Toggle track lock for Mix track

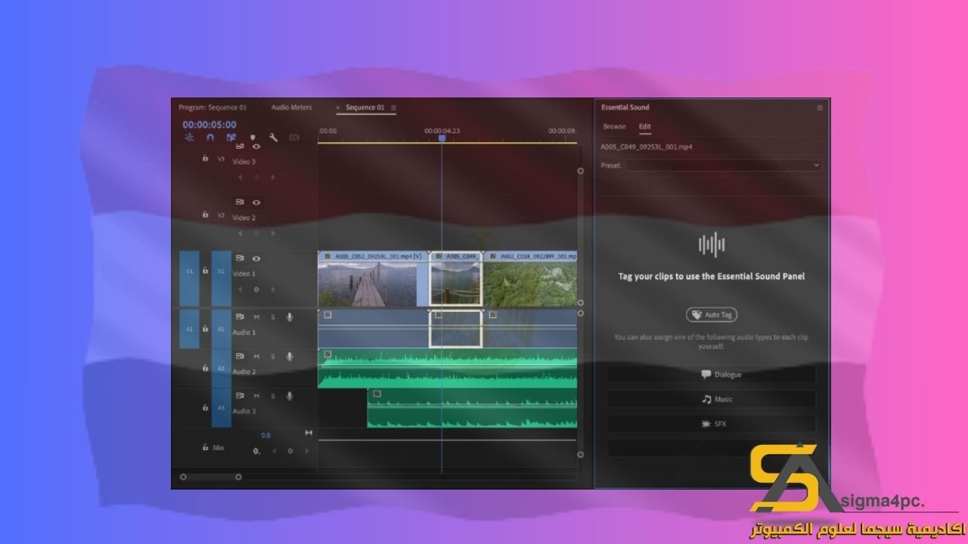point(205,447)
